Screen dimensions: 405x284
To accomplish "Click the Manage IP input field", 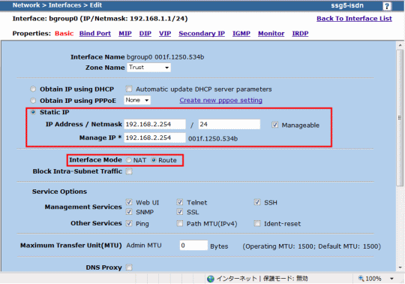I will [x=154, y=137].
